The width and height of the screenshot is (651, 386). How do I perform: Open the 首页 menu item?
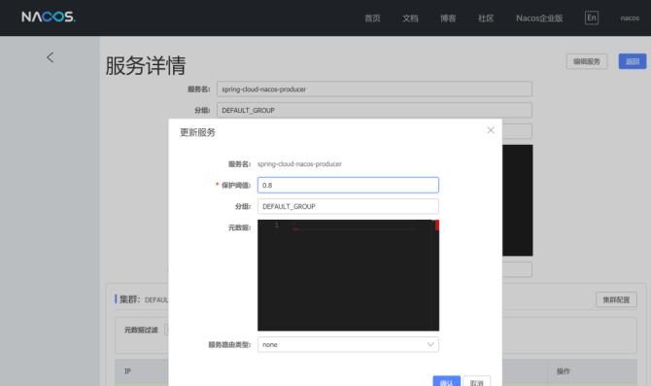tap(372, 18)
